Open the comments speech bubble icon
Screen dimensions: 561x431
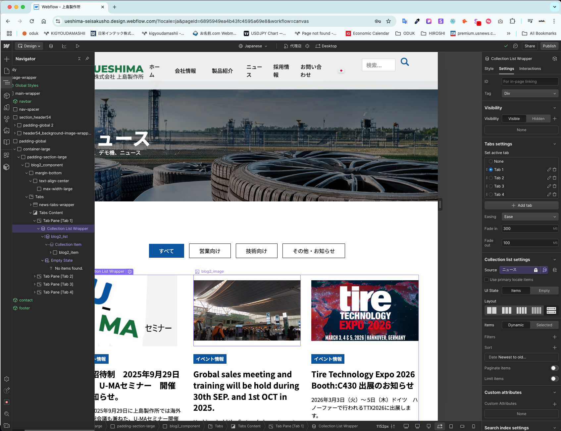coord(515,46)
